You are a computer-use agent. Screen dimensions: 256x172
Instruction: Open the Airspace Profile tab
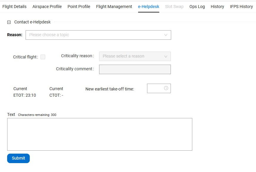click(x=47, y=7)
